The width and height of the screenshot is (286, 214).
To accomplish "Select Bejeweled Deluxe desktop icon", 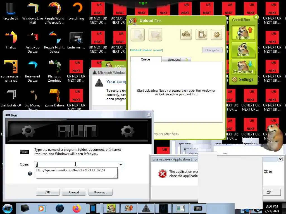I will pos(32,71).
